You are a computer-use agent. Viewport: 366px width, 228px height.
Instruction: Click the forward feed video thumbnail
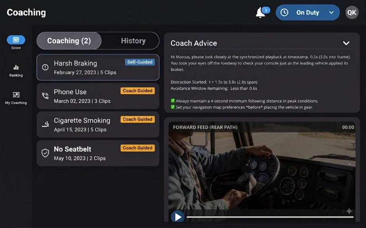click(x=262, y=172)
